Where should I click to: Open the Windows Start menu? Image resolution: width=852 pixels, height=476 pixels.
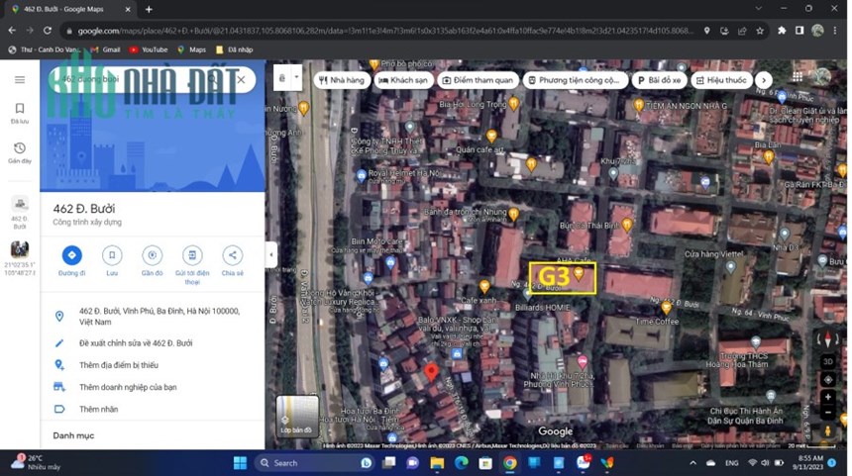(x=240, y=462)
